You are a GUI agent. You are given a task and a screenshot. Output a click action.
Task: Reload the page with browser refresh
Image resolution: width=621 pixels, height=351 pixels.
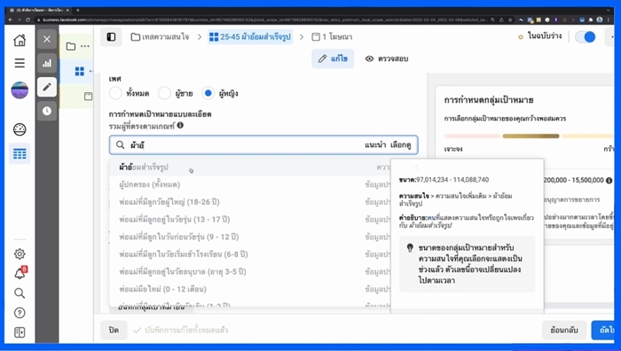(x=28, y=19)
